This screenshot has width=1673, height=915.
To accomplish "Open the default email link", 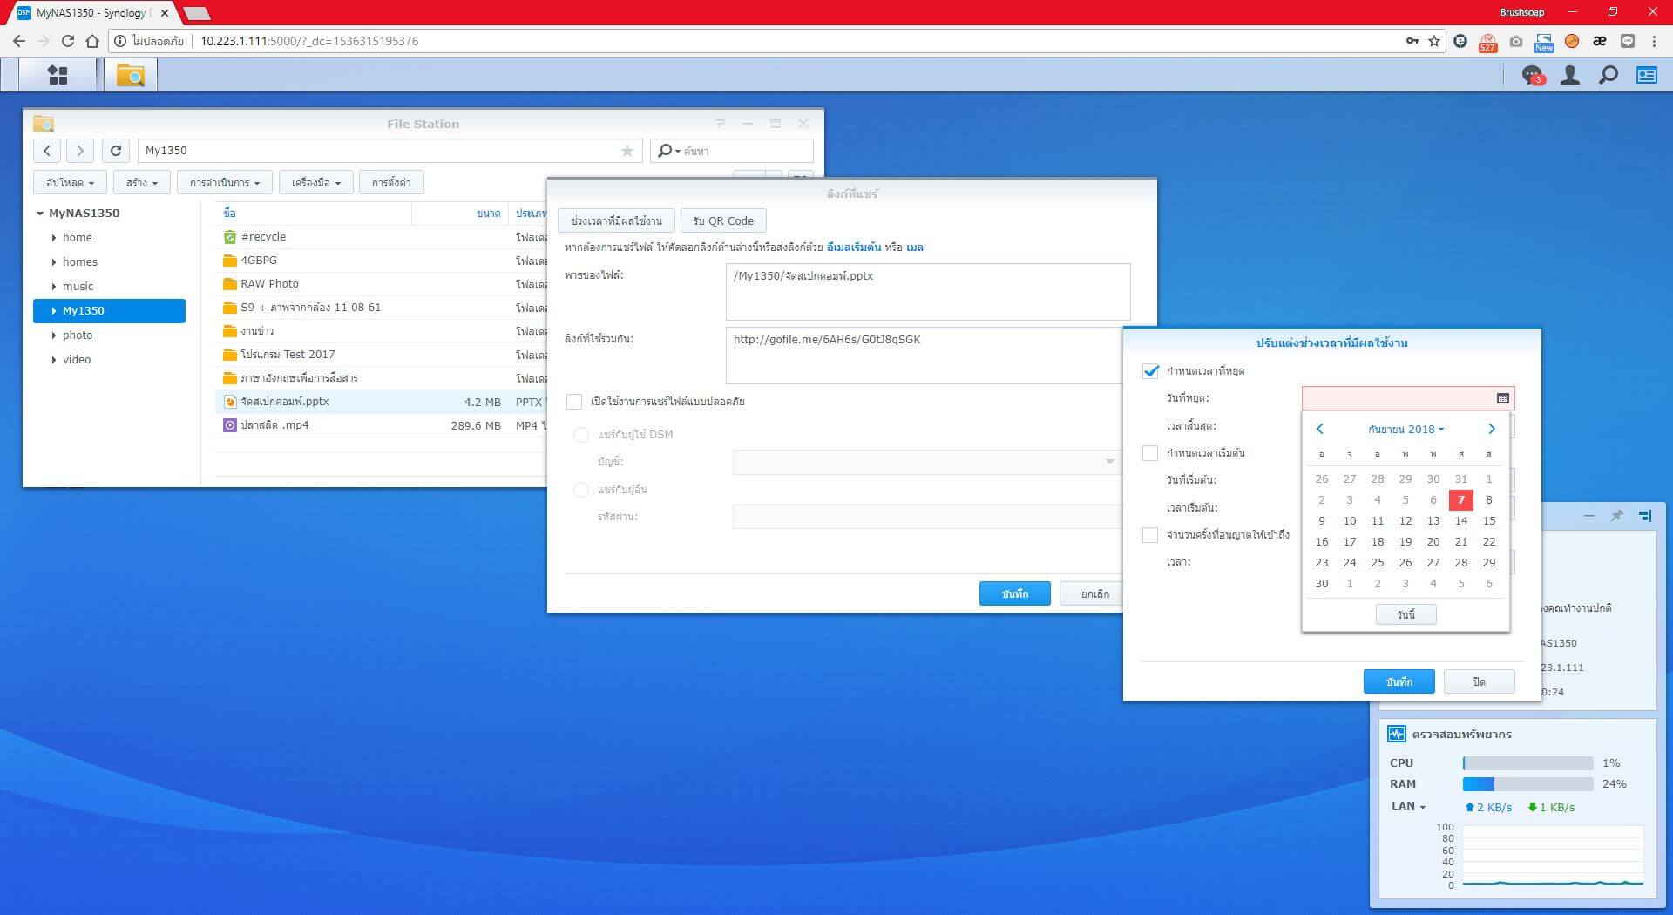I will tap(854, 247).
